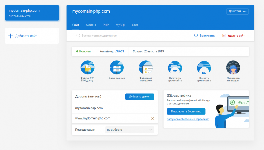Click the Скачать архив сайта icon
Screen dimensions: 264x150
[204, 68]
